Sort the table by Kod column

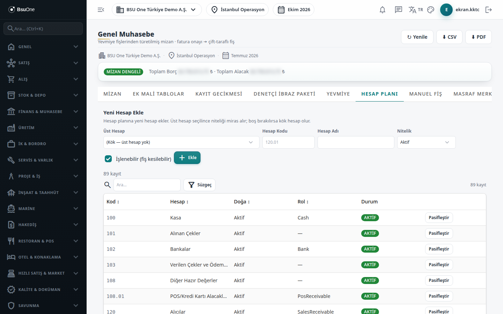click(113, 202)
